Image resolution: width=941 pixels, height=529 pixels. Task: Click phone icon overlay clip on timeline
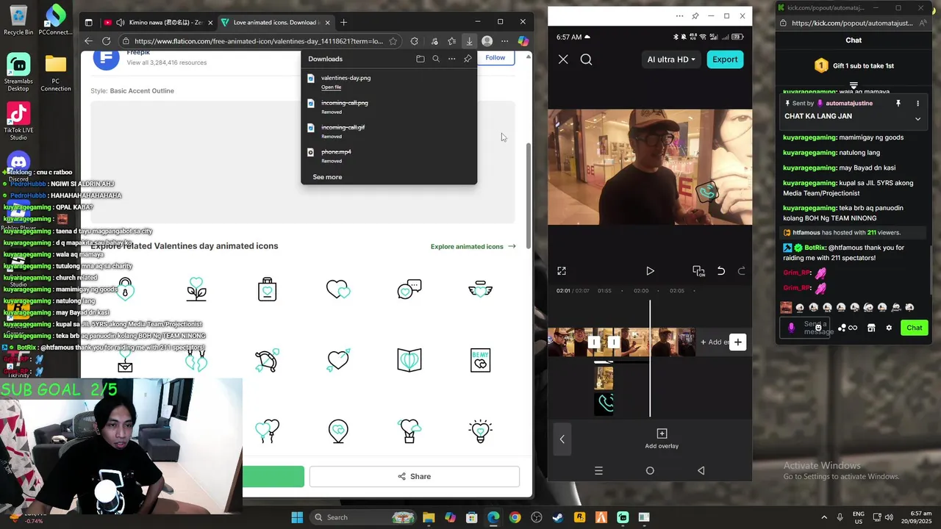point(604,404)
